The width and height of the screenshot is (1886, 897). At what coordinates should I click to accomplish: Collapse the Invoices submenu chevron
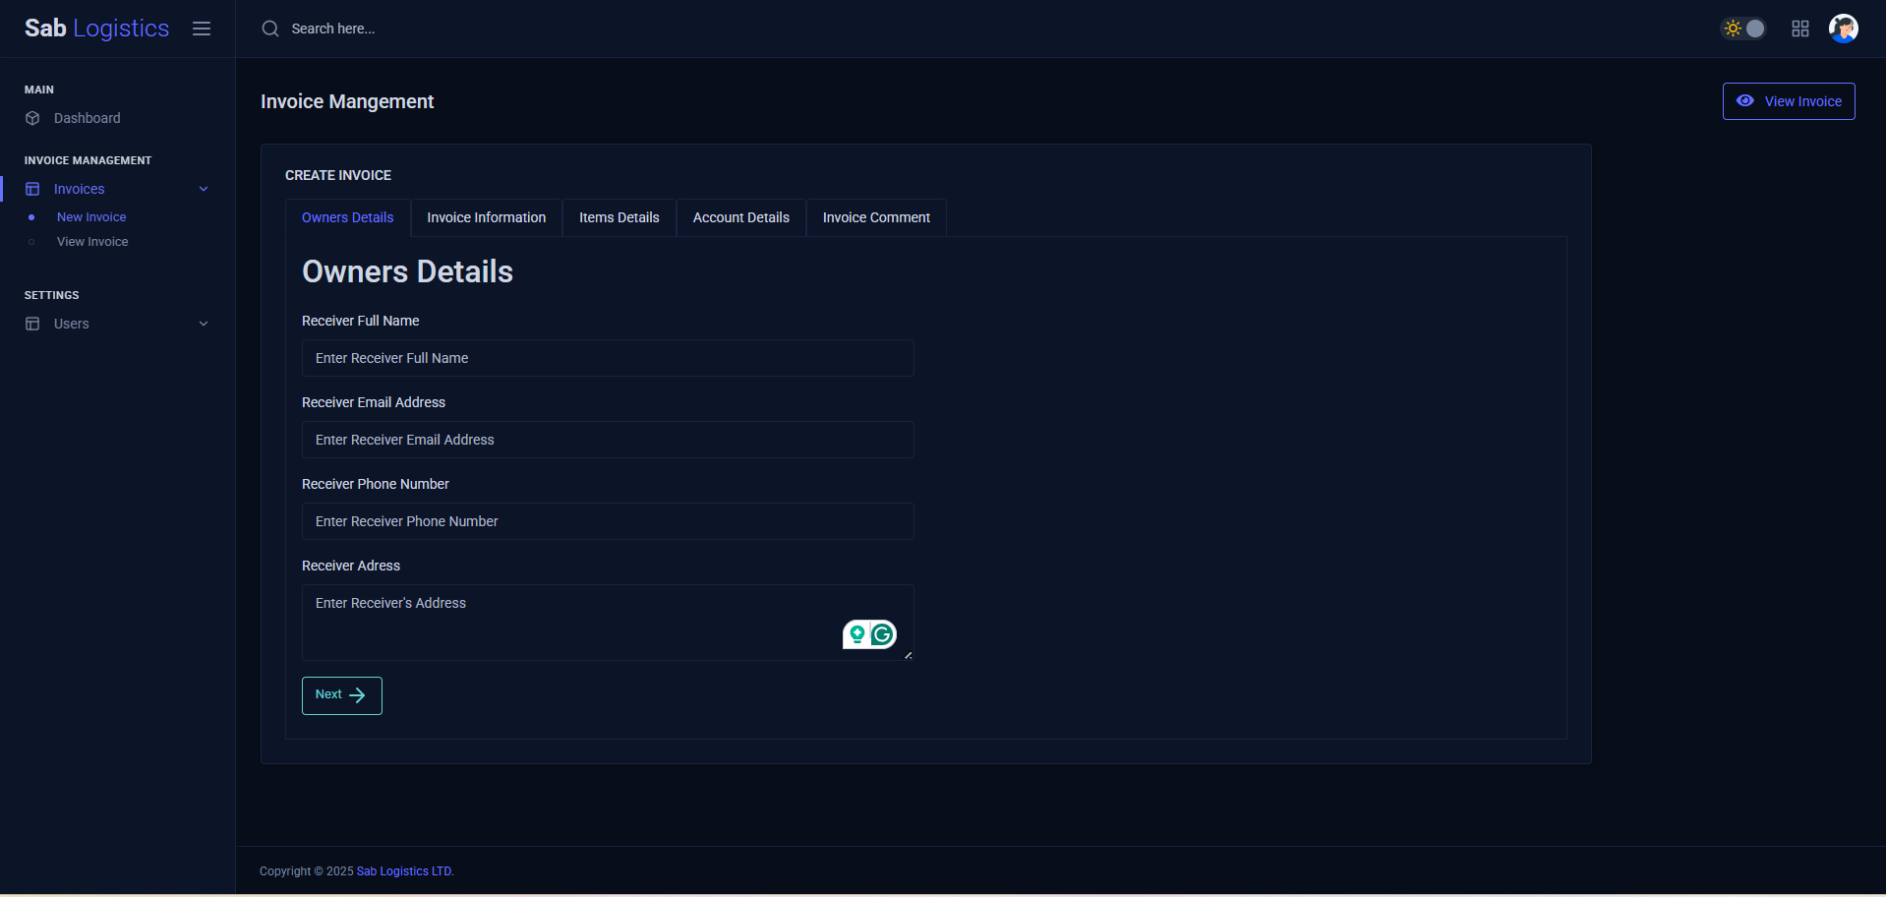[204, 189]
